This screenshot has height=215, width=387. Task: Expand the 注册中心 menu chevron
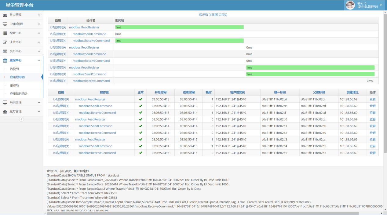39,42
